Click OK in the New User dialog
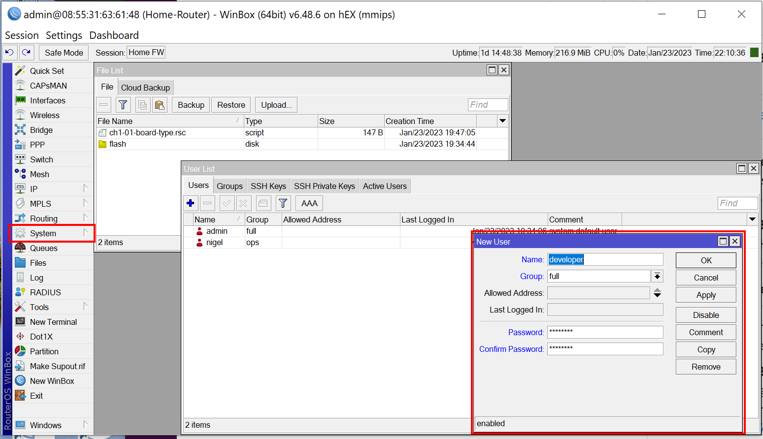 tap(705, 260)
